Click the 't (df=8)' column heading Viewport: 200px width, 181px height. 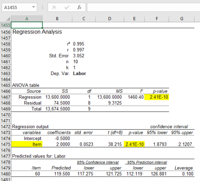point(115,132)
